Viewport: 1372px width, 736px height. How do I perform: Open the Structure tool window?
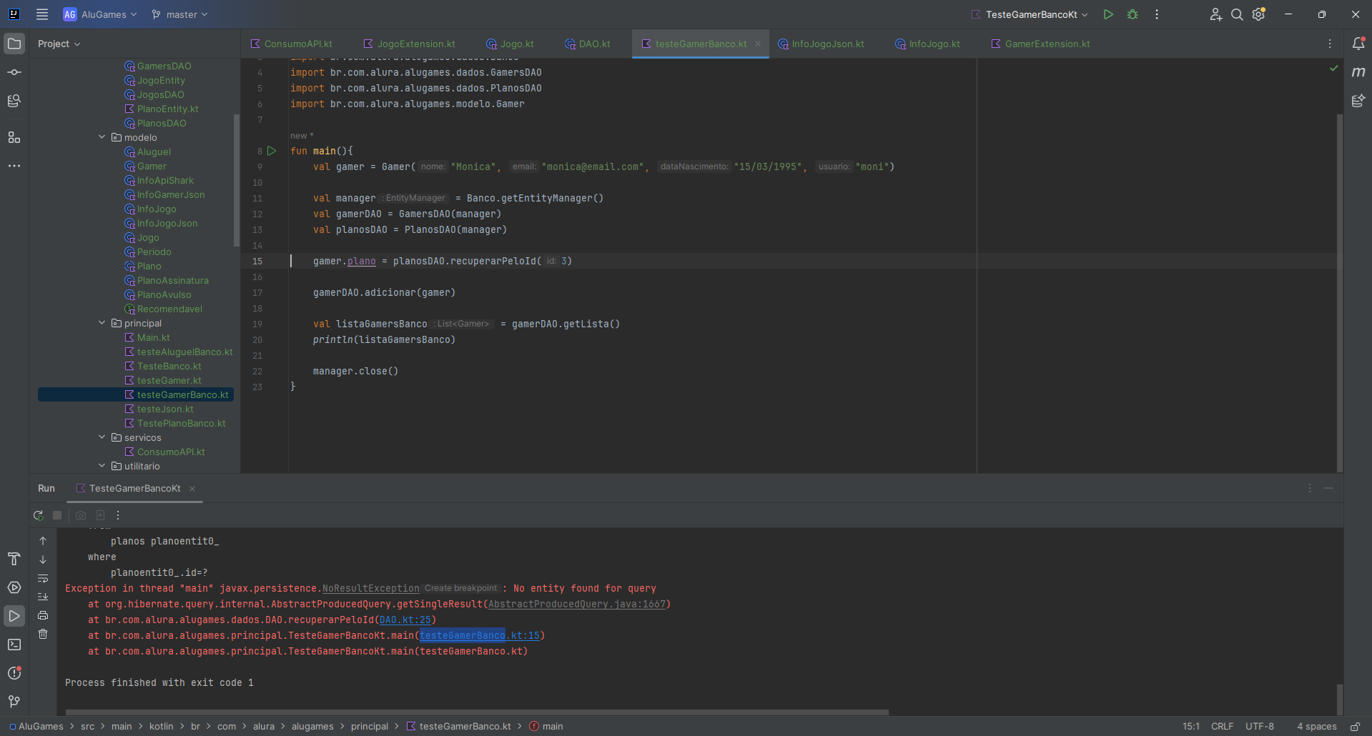[x=14, y=137]
